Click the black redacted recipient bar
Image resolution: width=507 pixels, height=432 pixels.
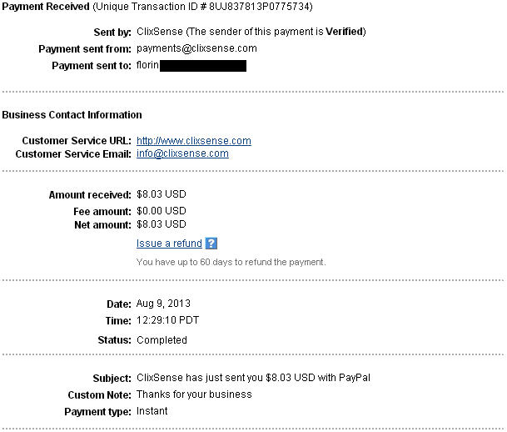pyautogui.click(x=202, y=65)
